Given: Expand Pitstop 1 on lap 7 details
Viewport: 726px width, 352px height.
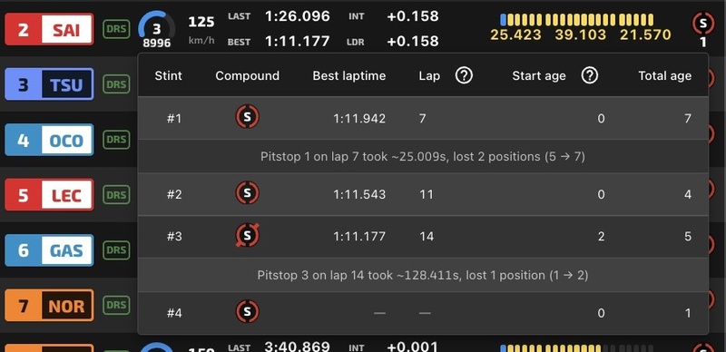Looking at the screenshot, I should coord(423,157).
